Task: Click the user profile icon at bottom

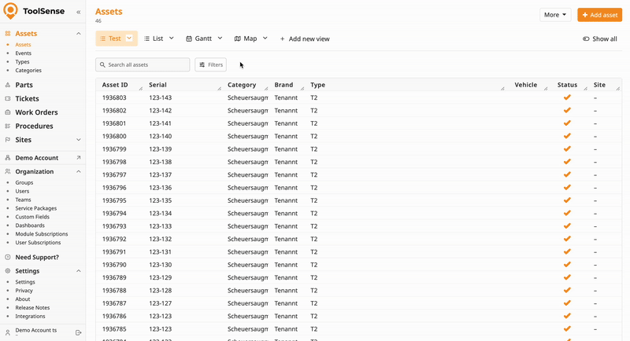Action: pos(8,332)
